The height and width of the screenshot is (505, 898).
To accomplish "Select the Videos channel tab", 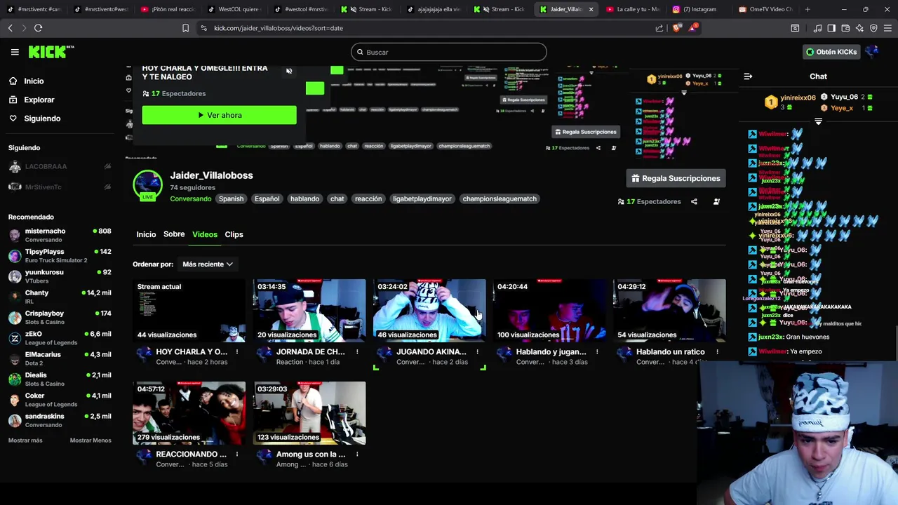I will tap(205, 234).
